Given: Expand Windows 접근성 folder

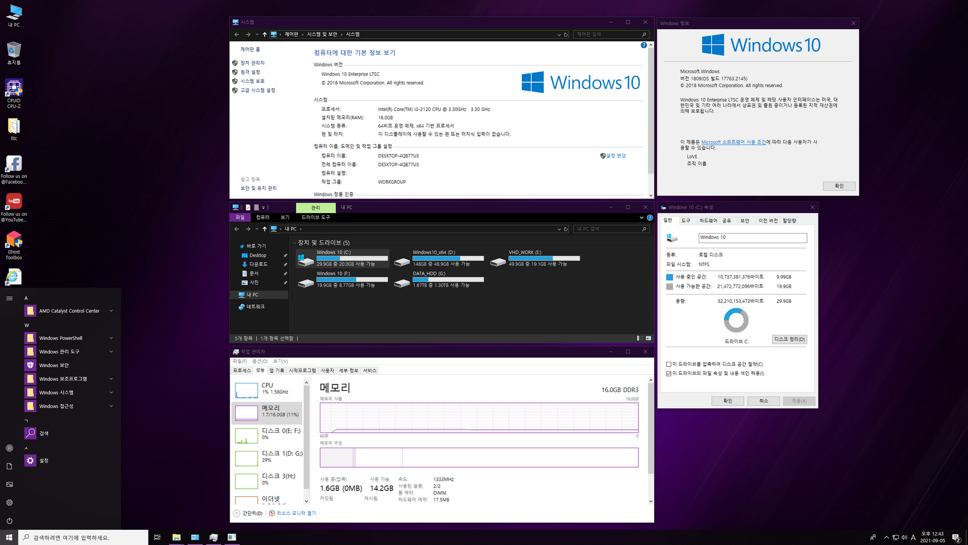Looking at the screenshot, I should pos(70,406).
